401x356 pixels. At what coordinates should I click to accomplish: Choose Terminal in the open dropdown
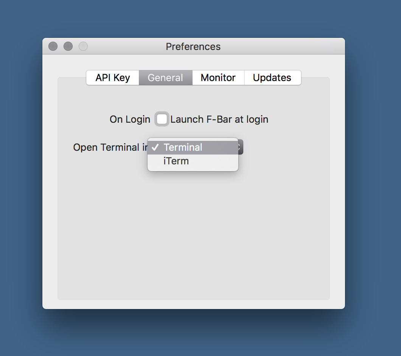coord(193,148)
